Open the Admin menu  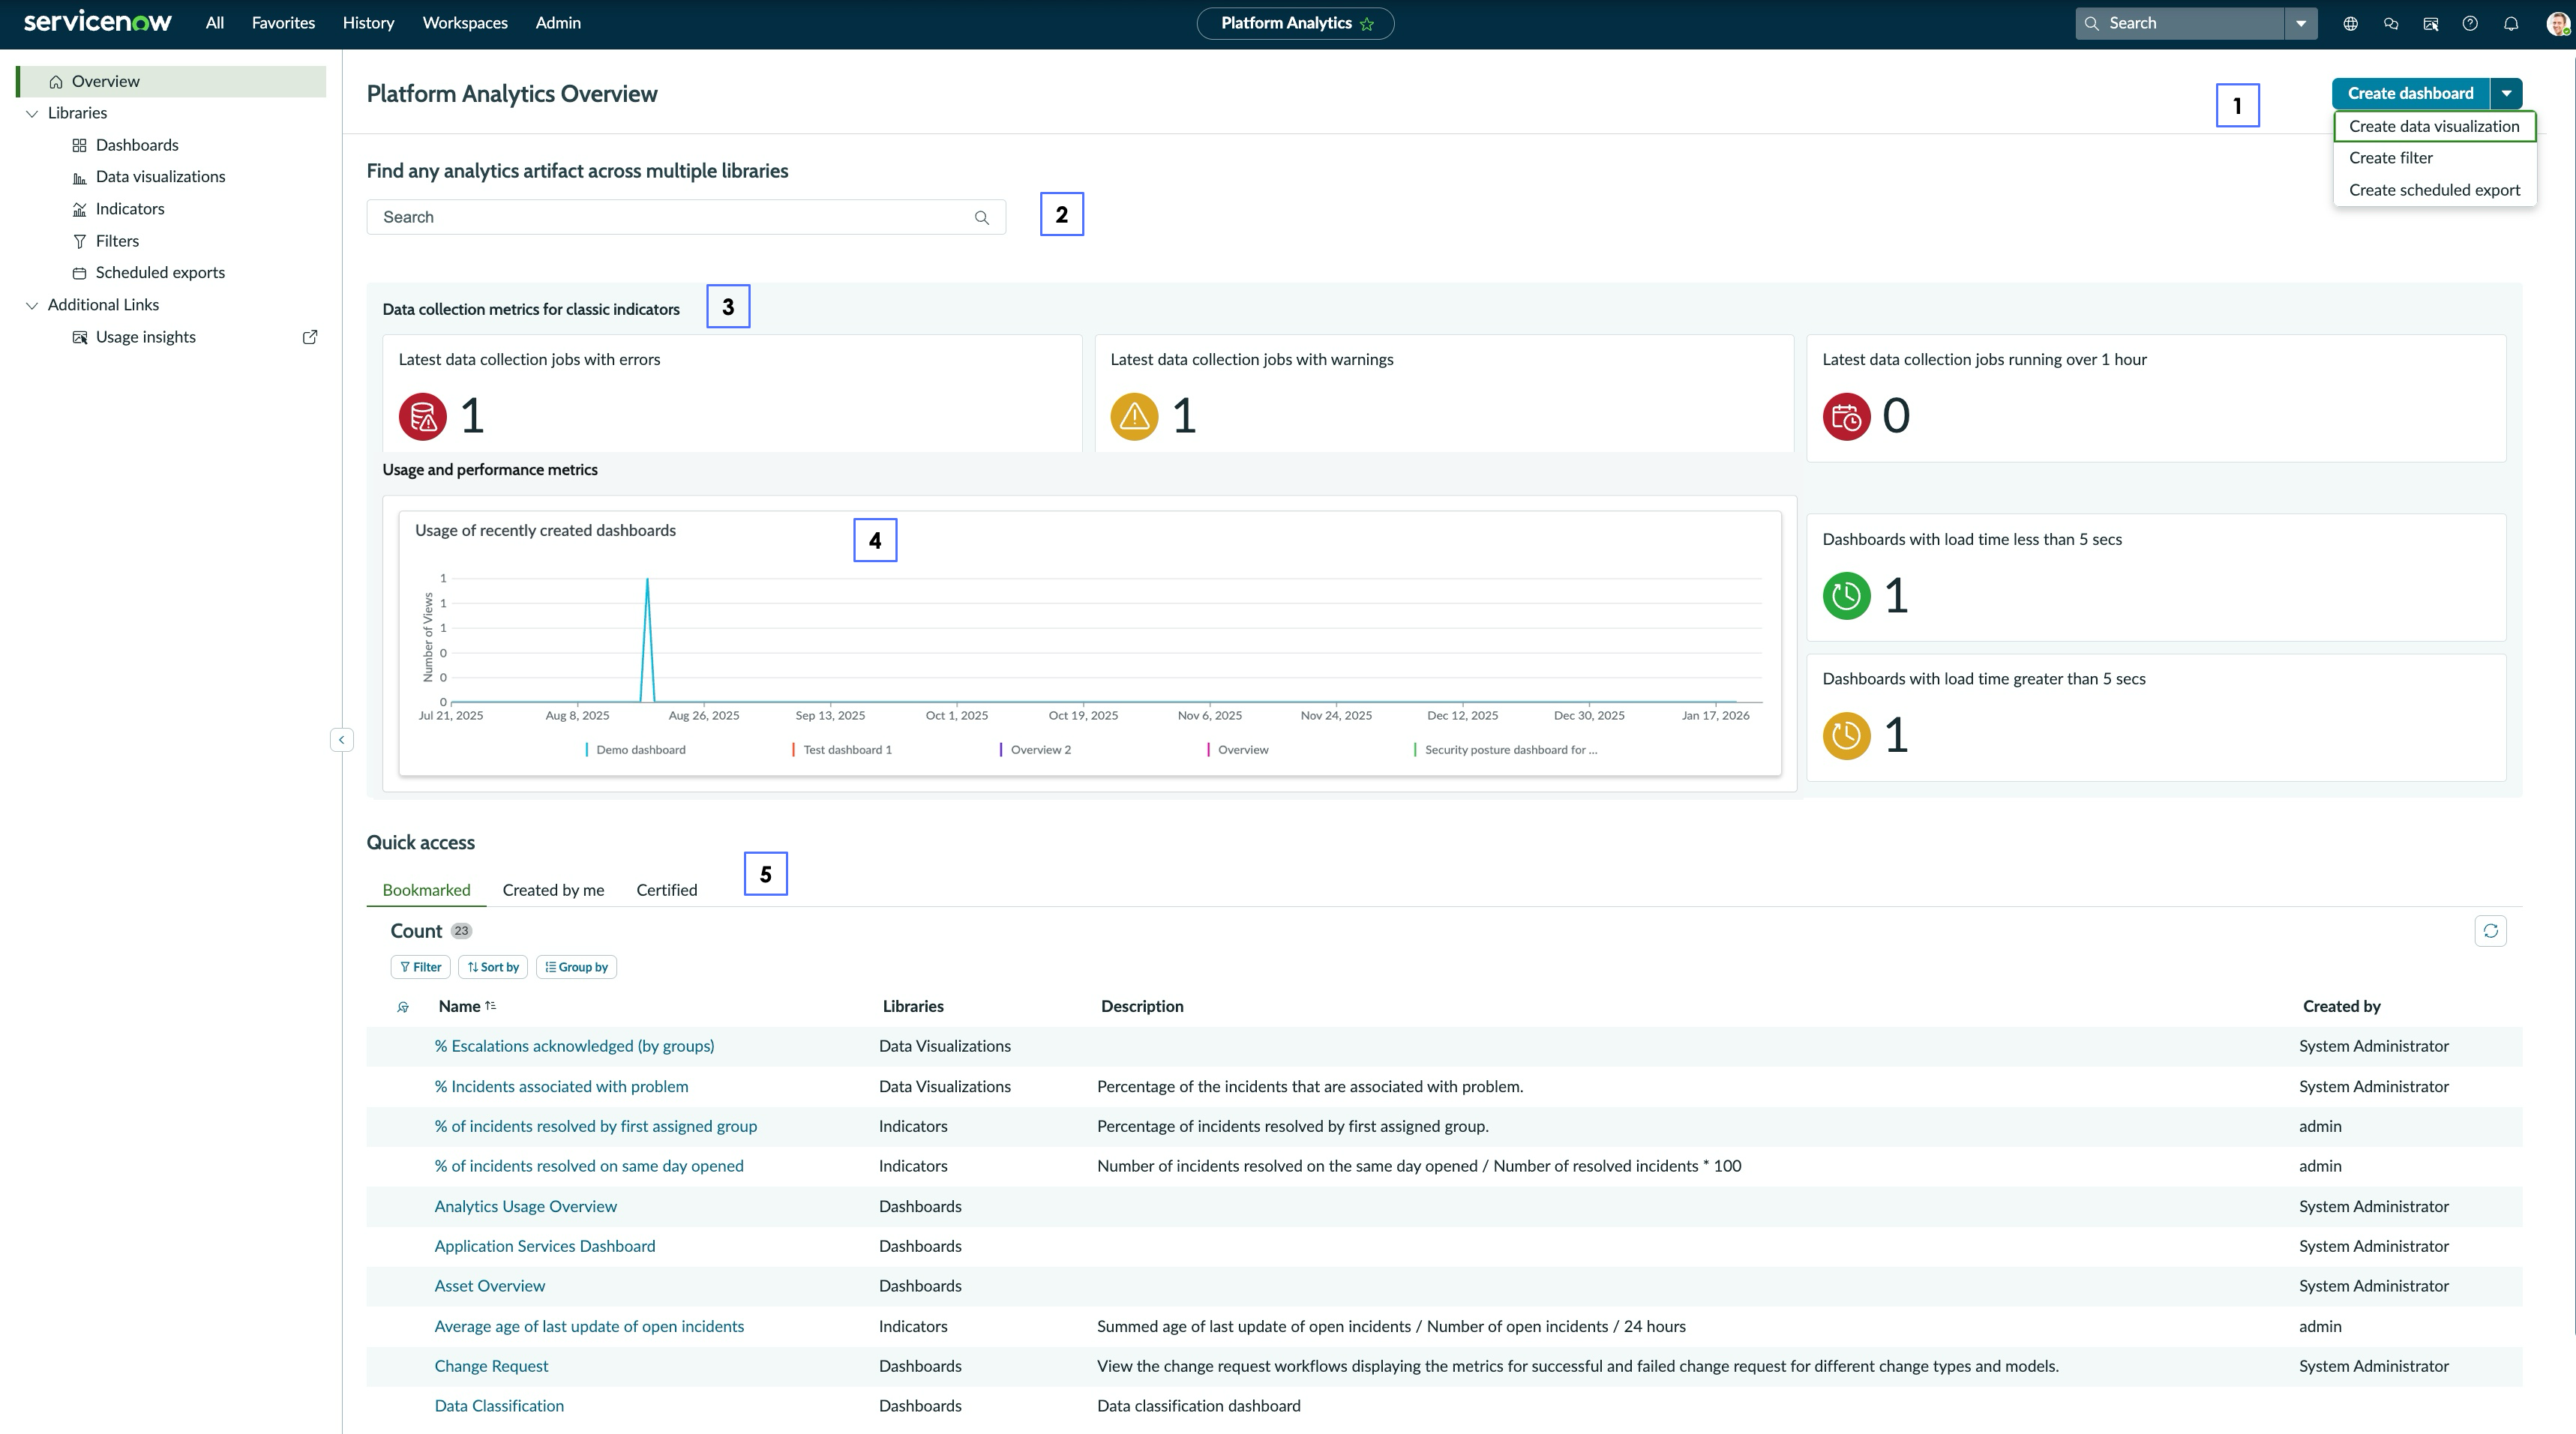click(558, 23)
